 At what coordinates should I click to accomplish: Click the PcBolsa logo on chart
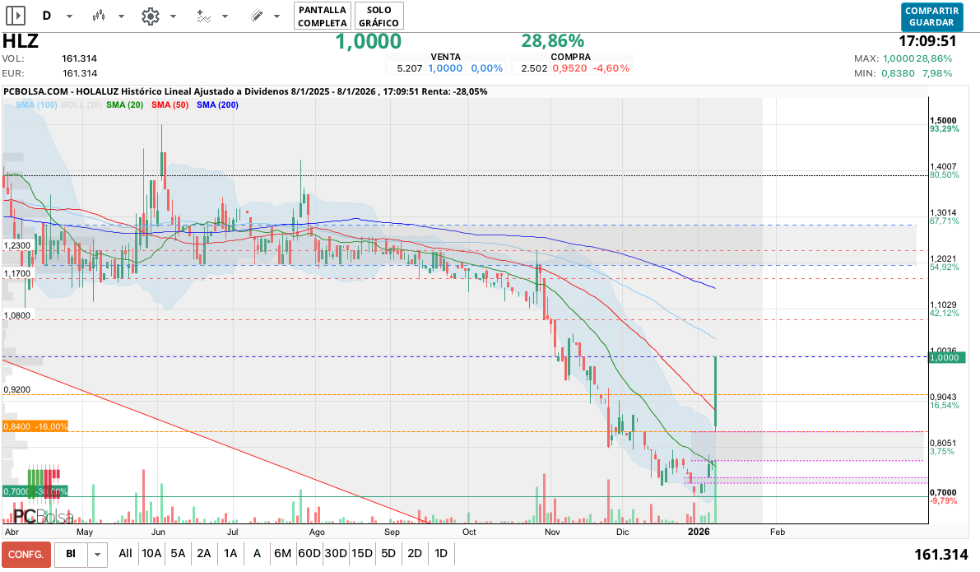click(43, 517)
